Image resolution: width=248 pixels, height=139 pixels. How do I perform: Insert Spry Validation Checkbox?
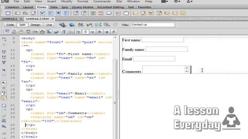151,13
